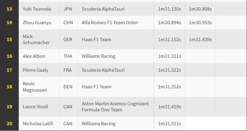
Task: Select Alex Albon in the table
Action: tap(34, 56)
